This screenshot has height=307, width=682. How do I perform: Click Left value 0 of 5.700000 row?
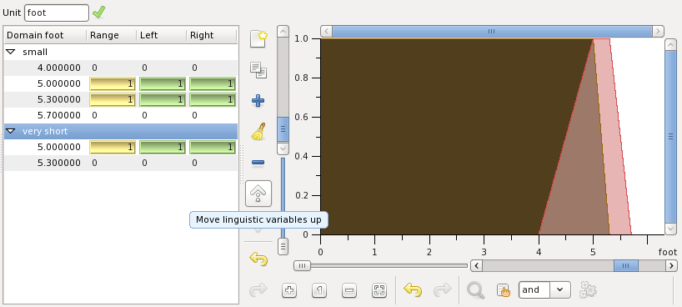tap(144, 115)
